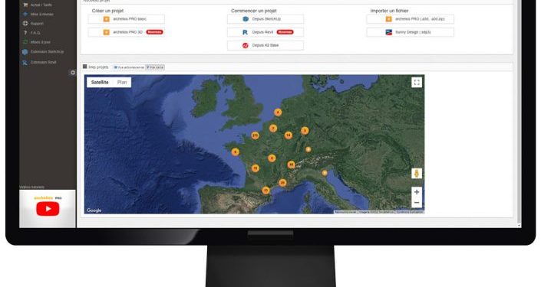
Task: Play the archelios PRO YouTube tutorial
Action: coord(48,208)
